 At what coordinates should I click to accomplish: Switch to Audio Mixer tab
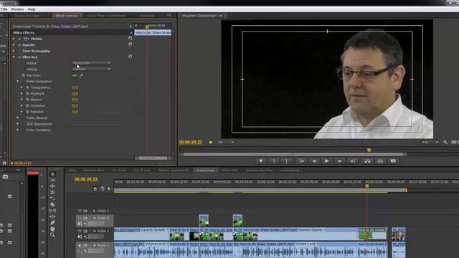(106, 16)
